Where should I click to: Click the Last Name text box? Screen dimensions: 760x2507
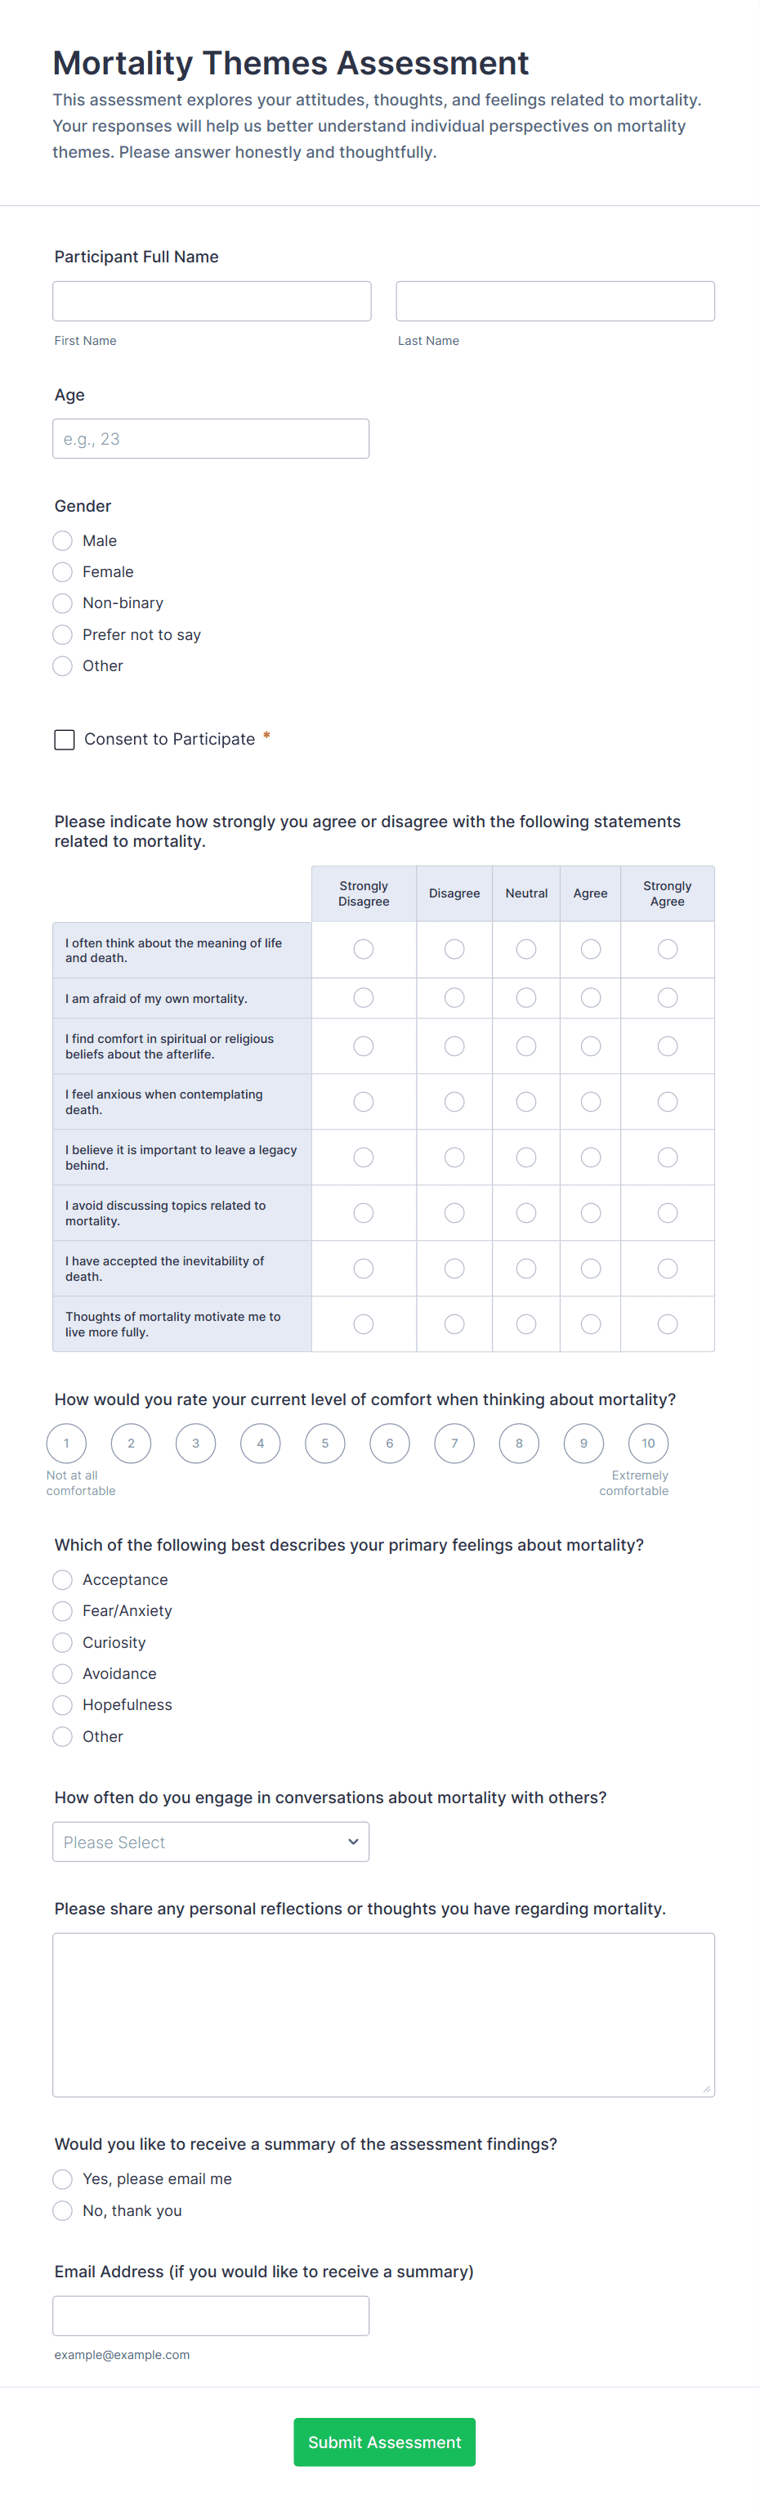click(x=555, y=302)
